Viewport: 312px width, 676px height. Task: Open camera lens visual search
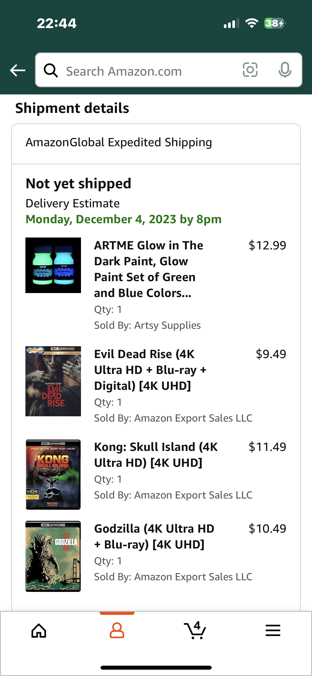click(x=250, y=70)
